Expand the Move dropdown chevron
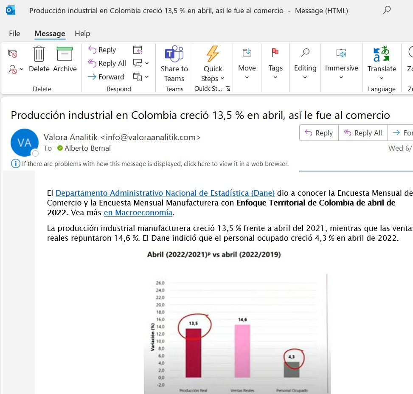Viewport: 413px width, 394px height. 247,77
